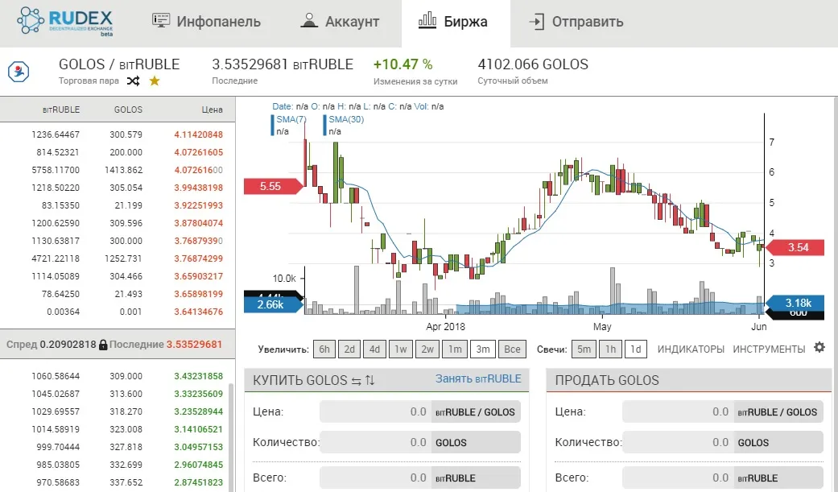Click the GOLOS asset hexagon icon
Viewport: 838px width, 492px height.
pyautogui.click(x=19, y=71)
